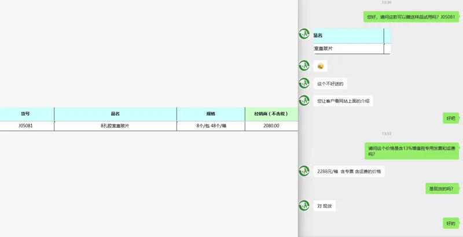Select the message asking about 13%增值税专用发票
The width and height of the screenshot is (463, 237).
tap(411, 151)
